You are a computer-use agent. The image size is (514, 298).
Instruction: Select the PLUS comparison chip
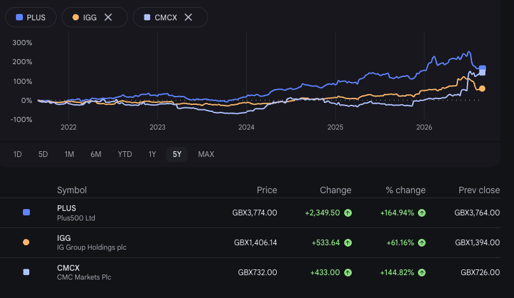click(31, 17)
